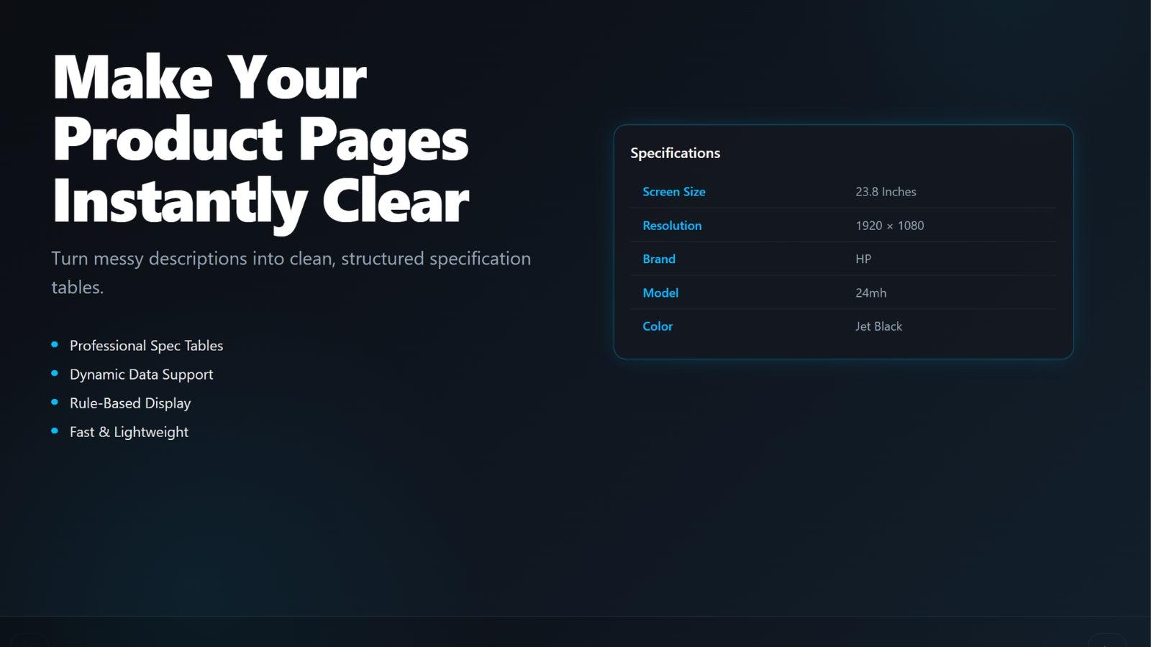
Task: Click the Jet Black color value
Action: click(x=878, y=326)
